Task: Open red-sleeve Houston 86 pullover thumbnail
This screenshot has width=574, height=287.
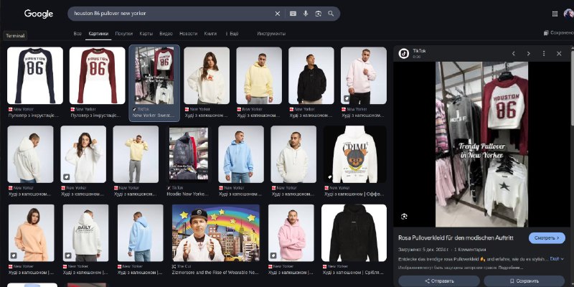Action: 97,75
